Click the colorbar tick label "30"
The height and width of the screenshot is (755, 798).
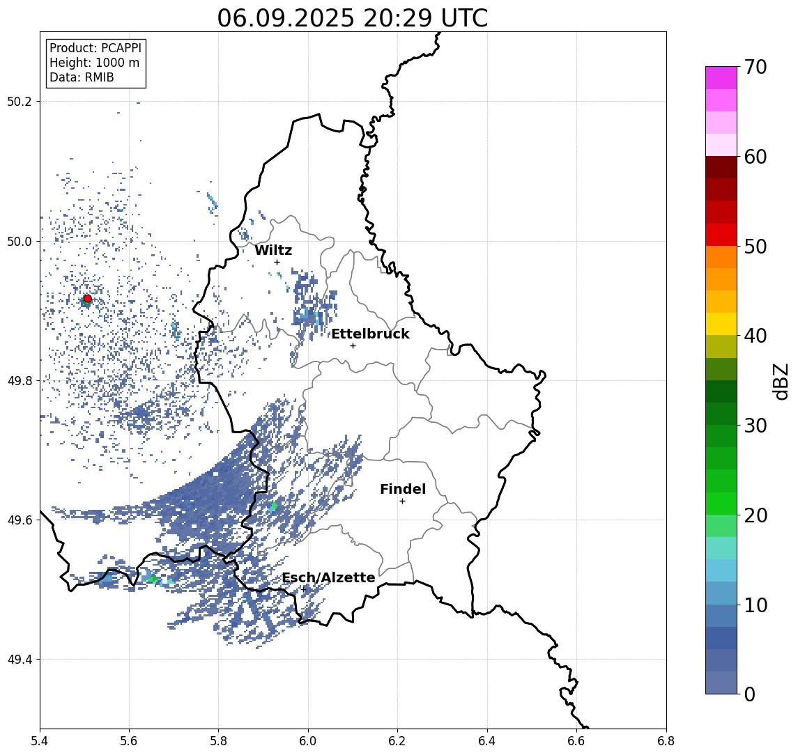point(755,426)
